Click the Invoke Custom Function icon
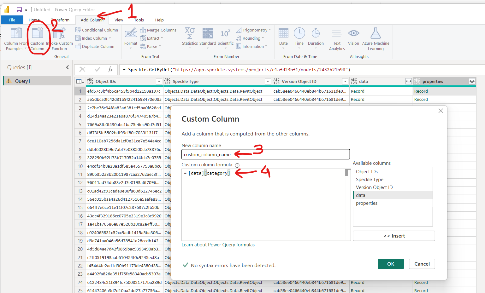This screenshot has width=485, height=293. click(59, 33)
